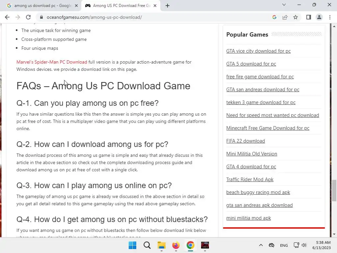Click the page scrollbar thumb

click(334, 191)
